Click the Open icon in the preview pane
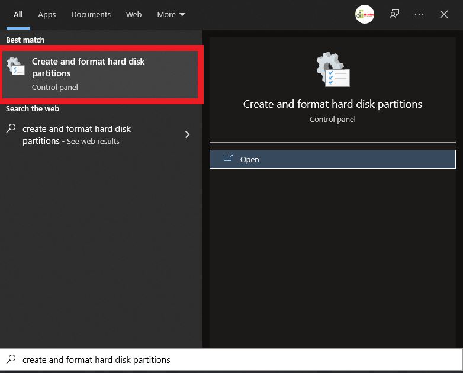Screen dimensions: 463x373 [228, 159]
